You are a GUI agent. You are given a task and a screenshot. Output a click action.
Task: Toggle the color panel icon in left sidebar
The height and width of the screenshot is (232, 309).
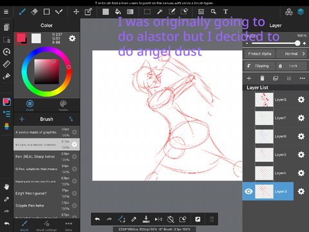(6, 102)
